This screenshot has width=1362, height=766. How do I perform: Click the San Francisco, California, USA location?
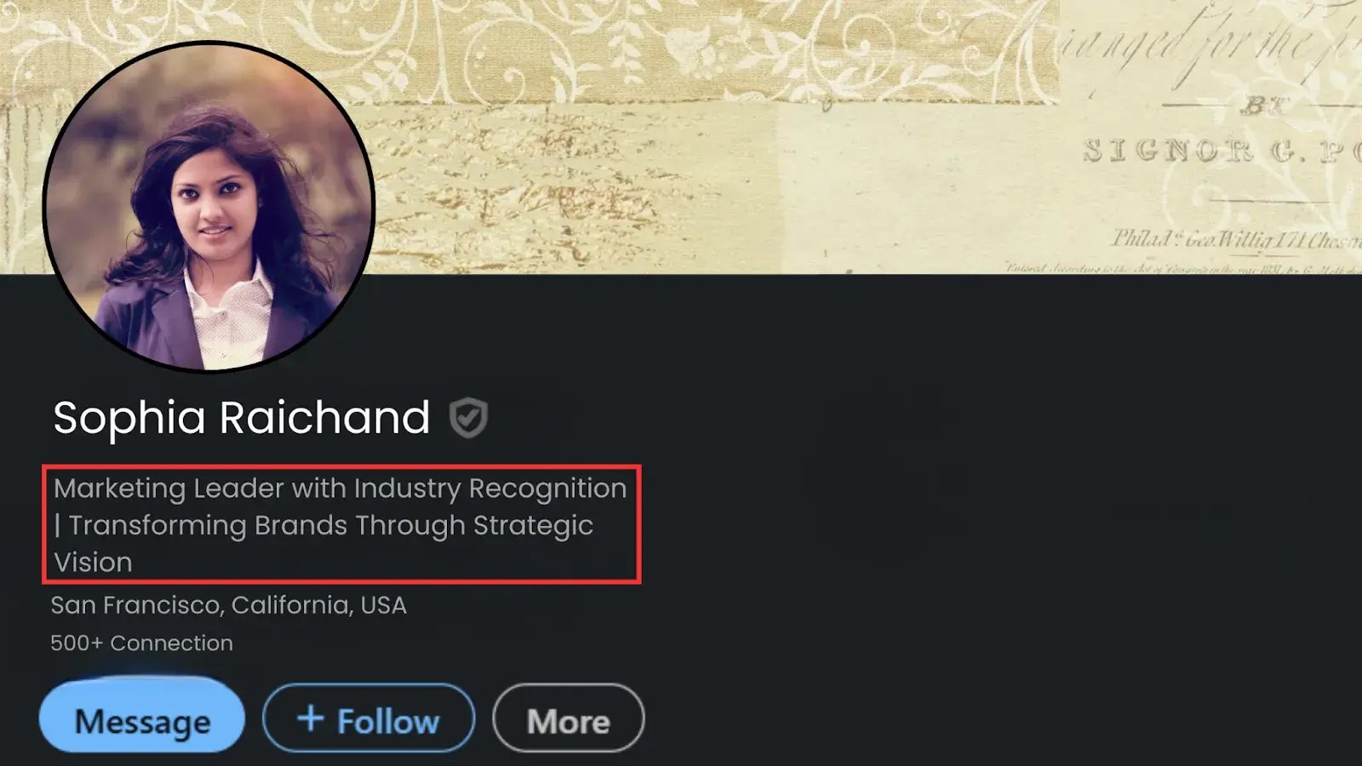coord(228,605)
